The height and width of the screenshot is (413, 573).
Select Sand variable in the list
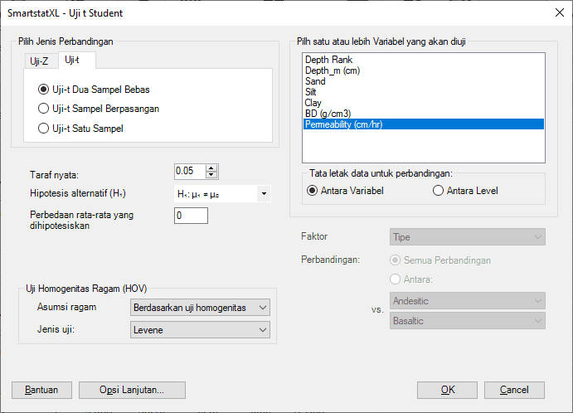pyautogui.click(x=315, y=82)
